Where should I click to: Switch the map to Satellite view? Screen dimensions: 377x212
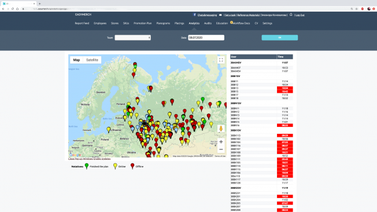(x=92, y=60)
